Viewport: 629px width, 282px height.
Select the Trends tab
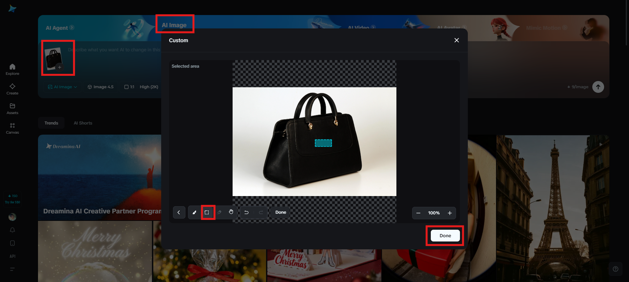pos(51,123)
